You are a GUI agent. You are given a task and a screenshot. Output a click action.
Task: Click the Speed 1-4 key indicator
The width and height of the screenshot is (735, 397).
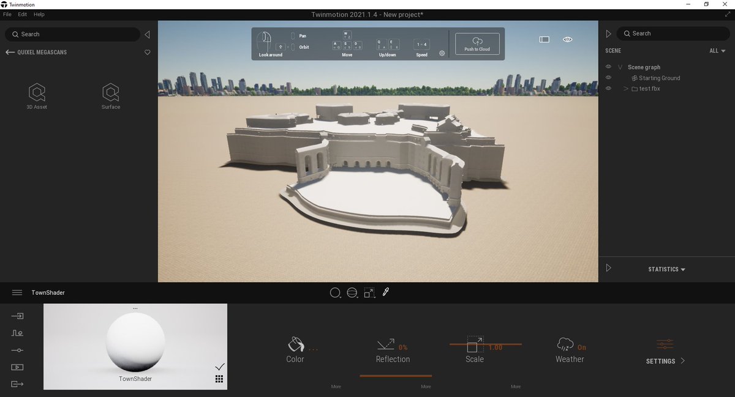421,45
